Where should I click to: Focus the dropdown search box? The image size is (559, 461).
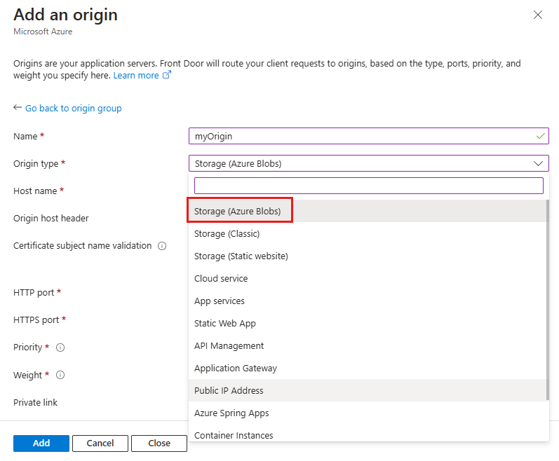369,186
